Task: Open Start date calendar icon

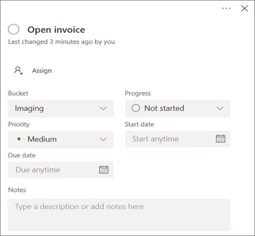Action: [220, 139]
